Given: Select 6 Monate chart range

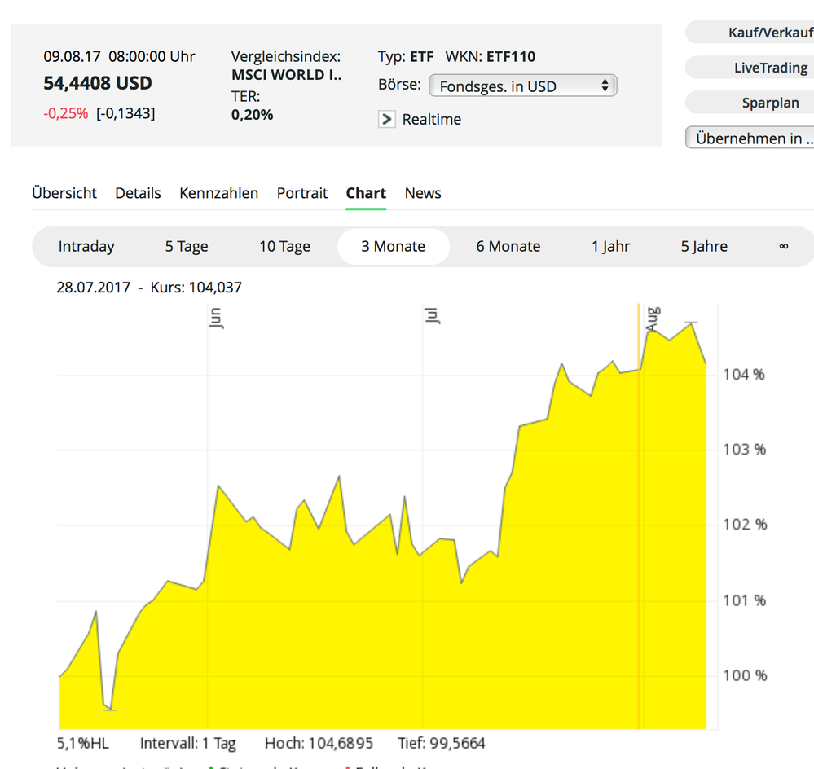Looking at the screenshot, I should coord(508,247).
